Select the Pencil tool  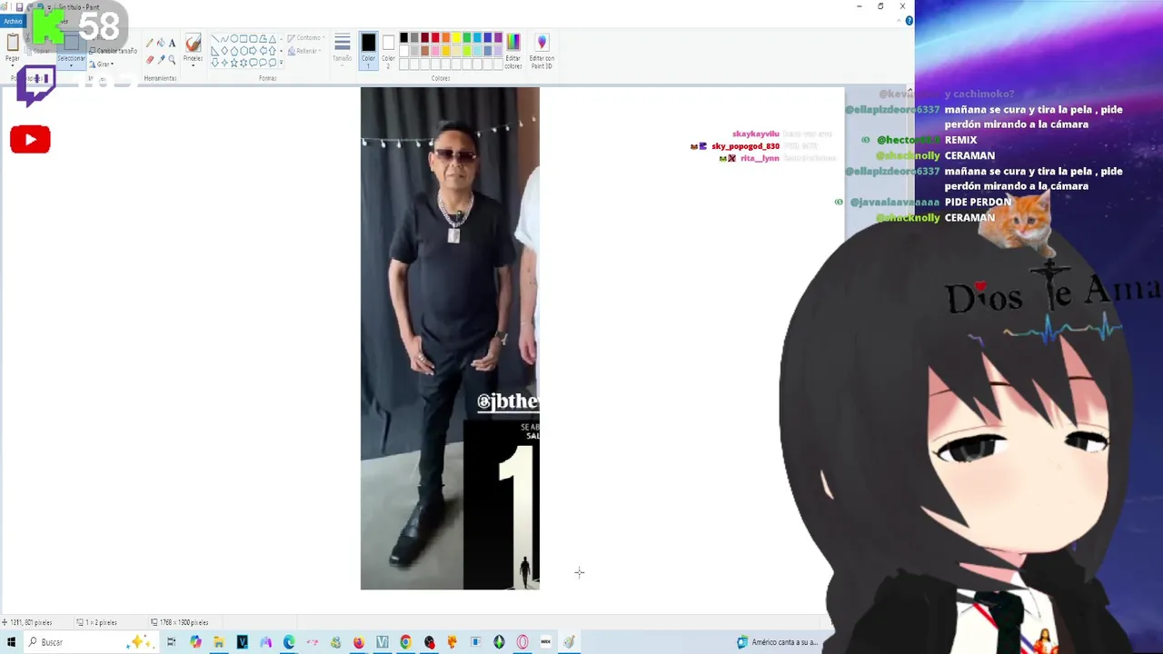(x=150, y=43)
